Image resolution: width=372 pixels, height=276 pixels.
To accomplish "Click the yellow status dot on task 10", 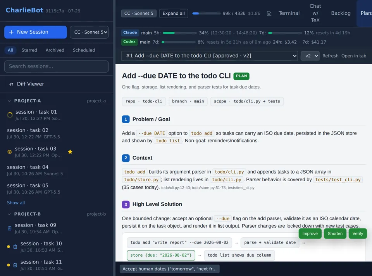I will (9, 247).
